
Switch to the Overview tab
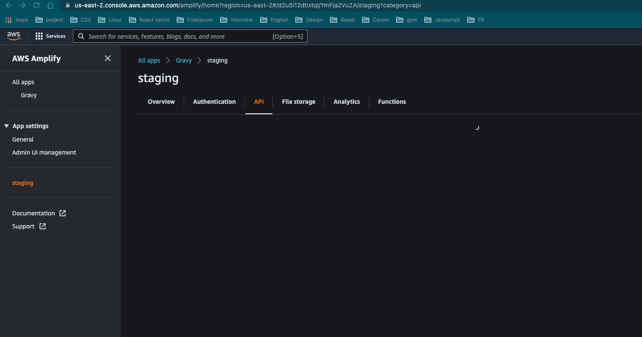tap(161, 102)
